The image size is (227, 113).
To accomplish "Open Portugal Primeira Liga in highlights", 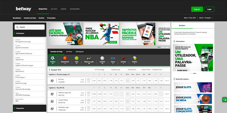I will [30, 41].
